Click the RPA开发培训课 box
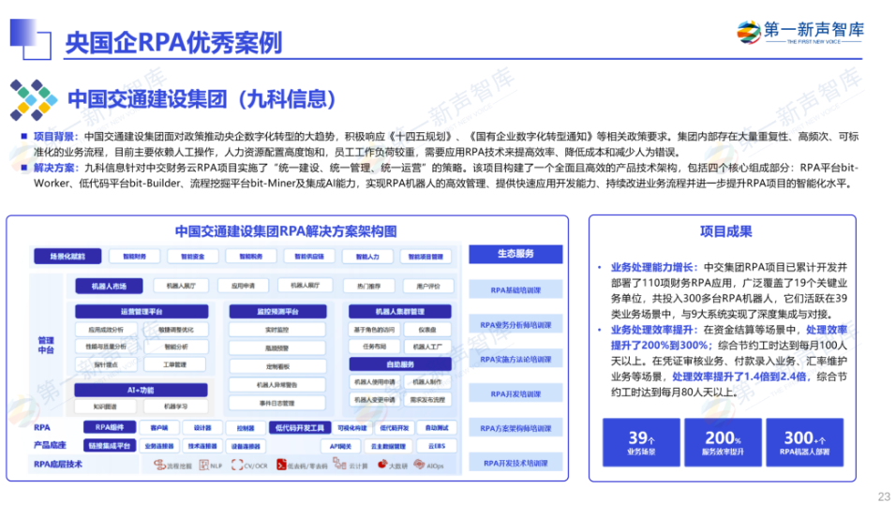Image resolution: width=896 pixels, height=518 pixels. tap(515, 393)
